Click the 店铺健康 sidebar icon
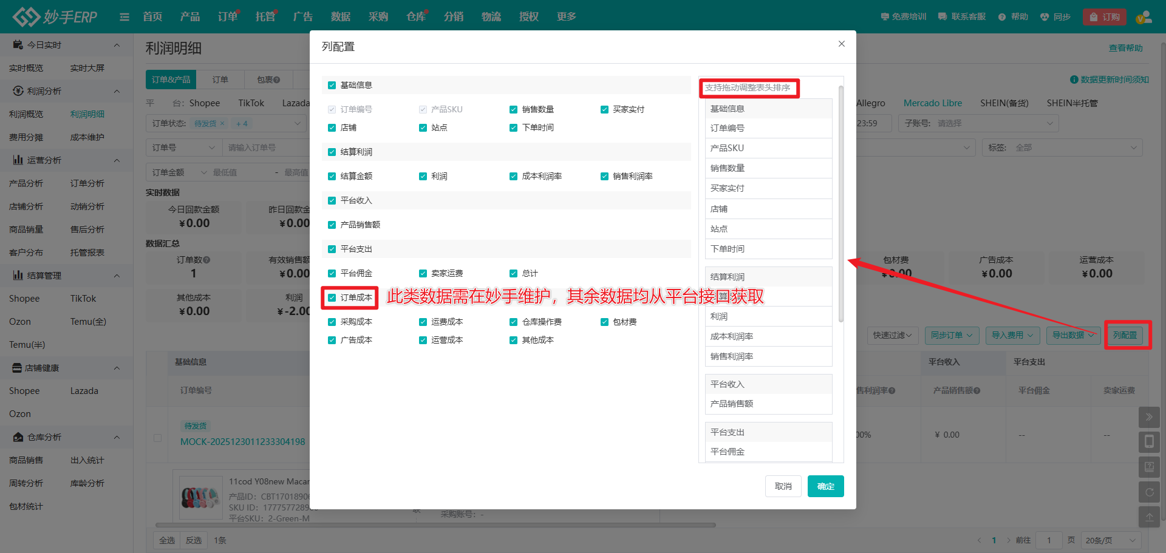The height and width of the screenshot is (553, 1166). (x=18, y=368)
